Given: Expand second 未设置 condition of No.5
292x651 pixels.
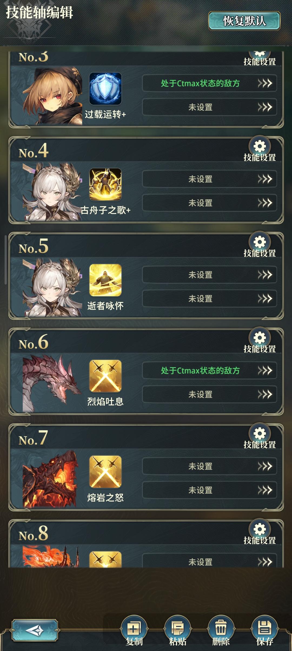Looking at the screenshot, I should 210,299.
